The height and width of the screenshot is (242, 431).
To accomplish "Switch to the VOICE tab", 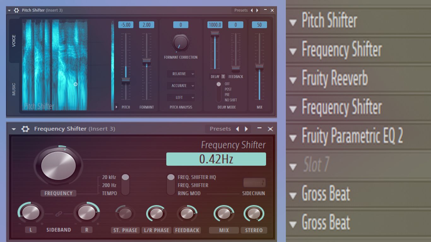I will coord(14,41).
